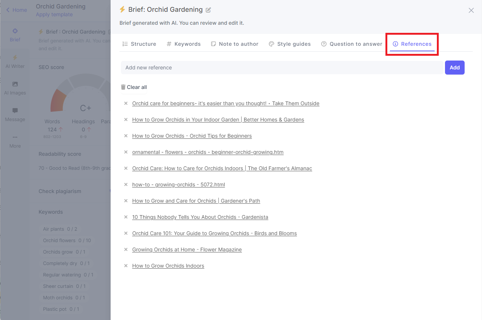
Task: Remove the growing-orchids 5072.html reference
Action: (126, 185)
